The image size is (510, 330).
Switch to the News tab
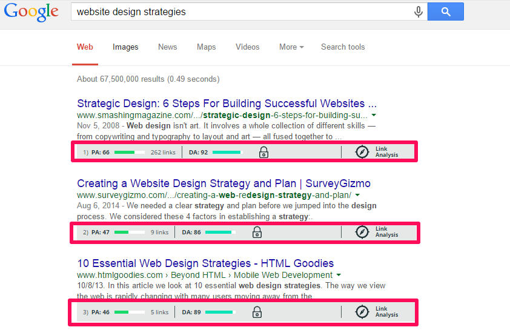(x=168, y=47)
